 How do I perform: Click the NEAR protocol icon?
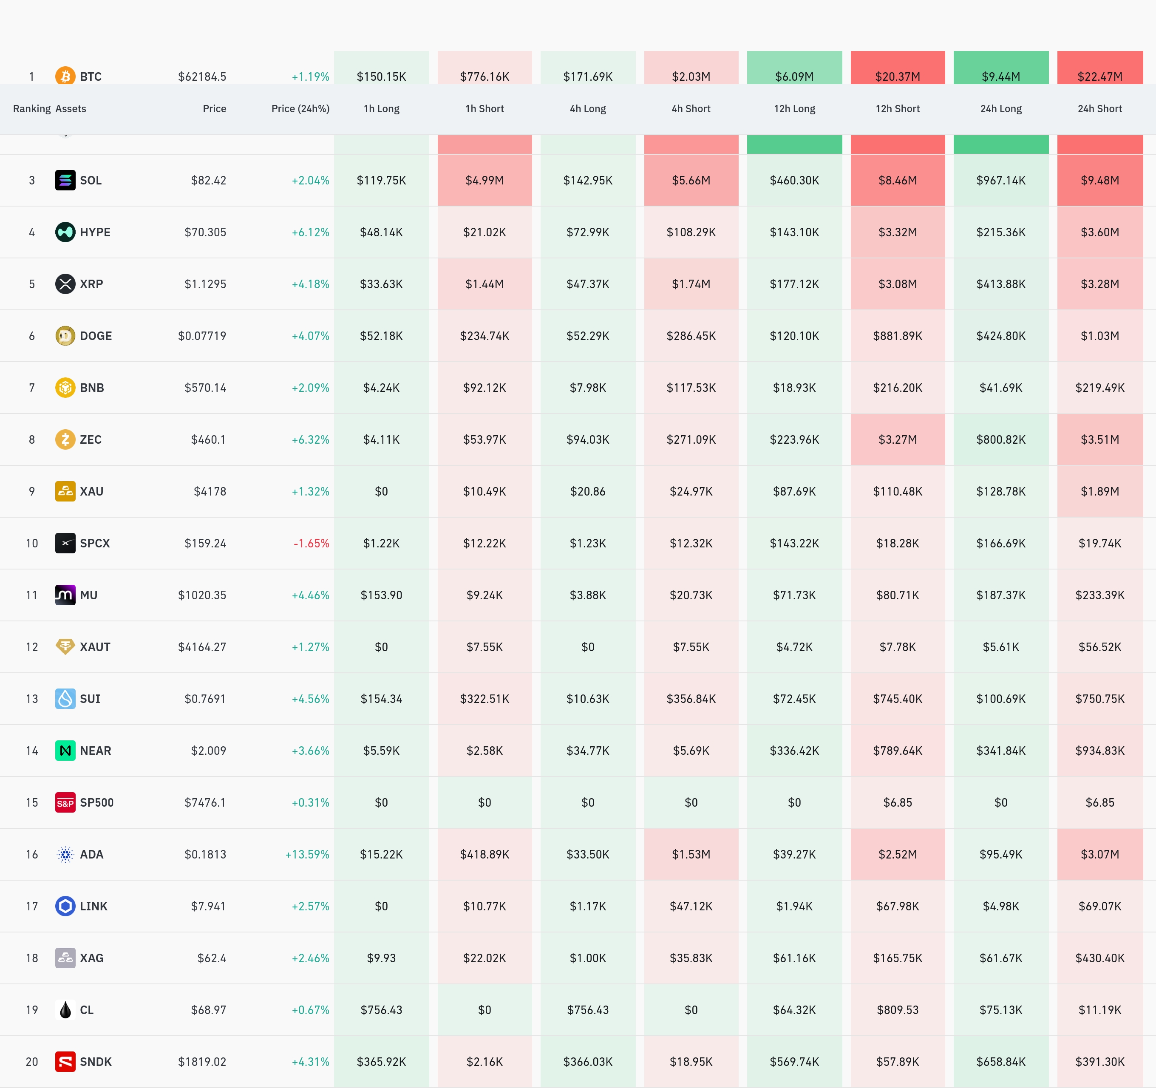65,750
